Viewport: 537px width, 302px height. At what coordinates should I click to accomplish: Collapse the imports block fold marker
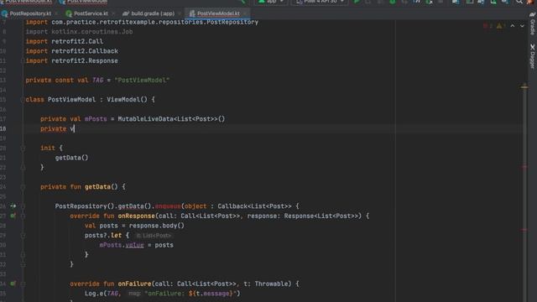23,60
